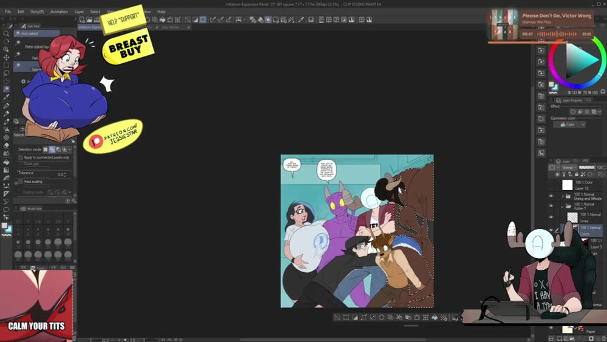607x342 pixels.
Task: Click Deselect icon in top command bar
Action: [188, 20]
